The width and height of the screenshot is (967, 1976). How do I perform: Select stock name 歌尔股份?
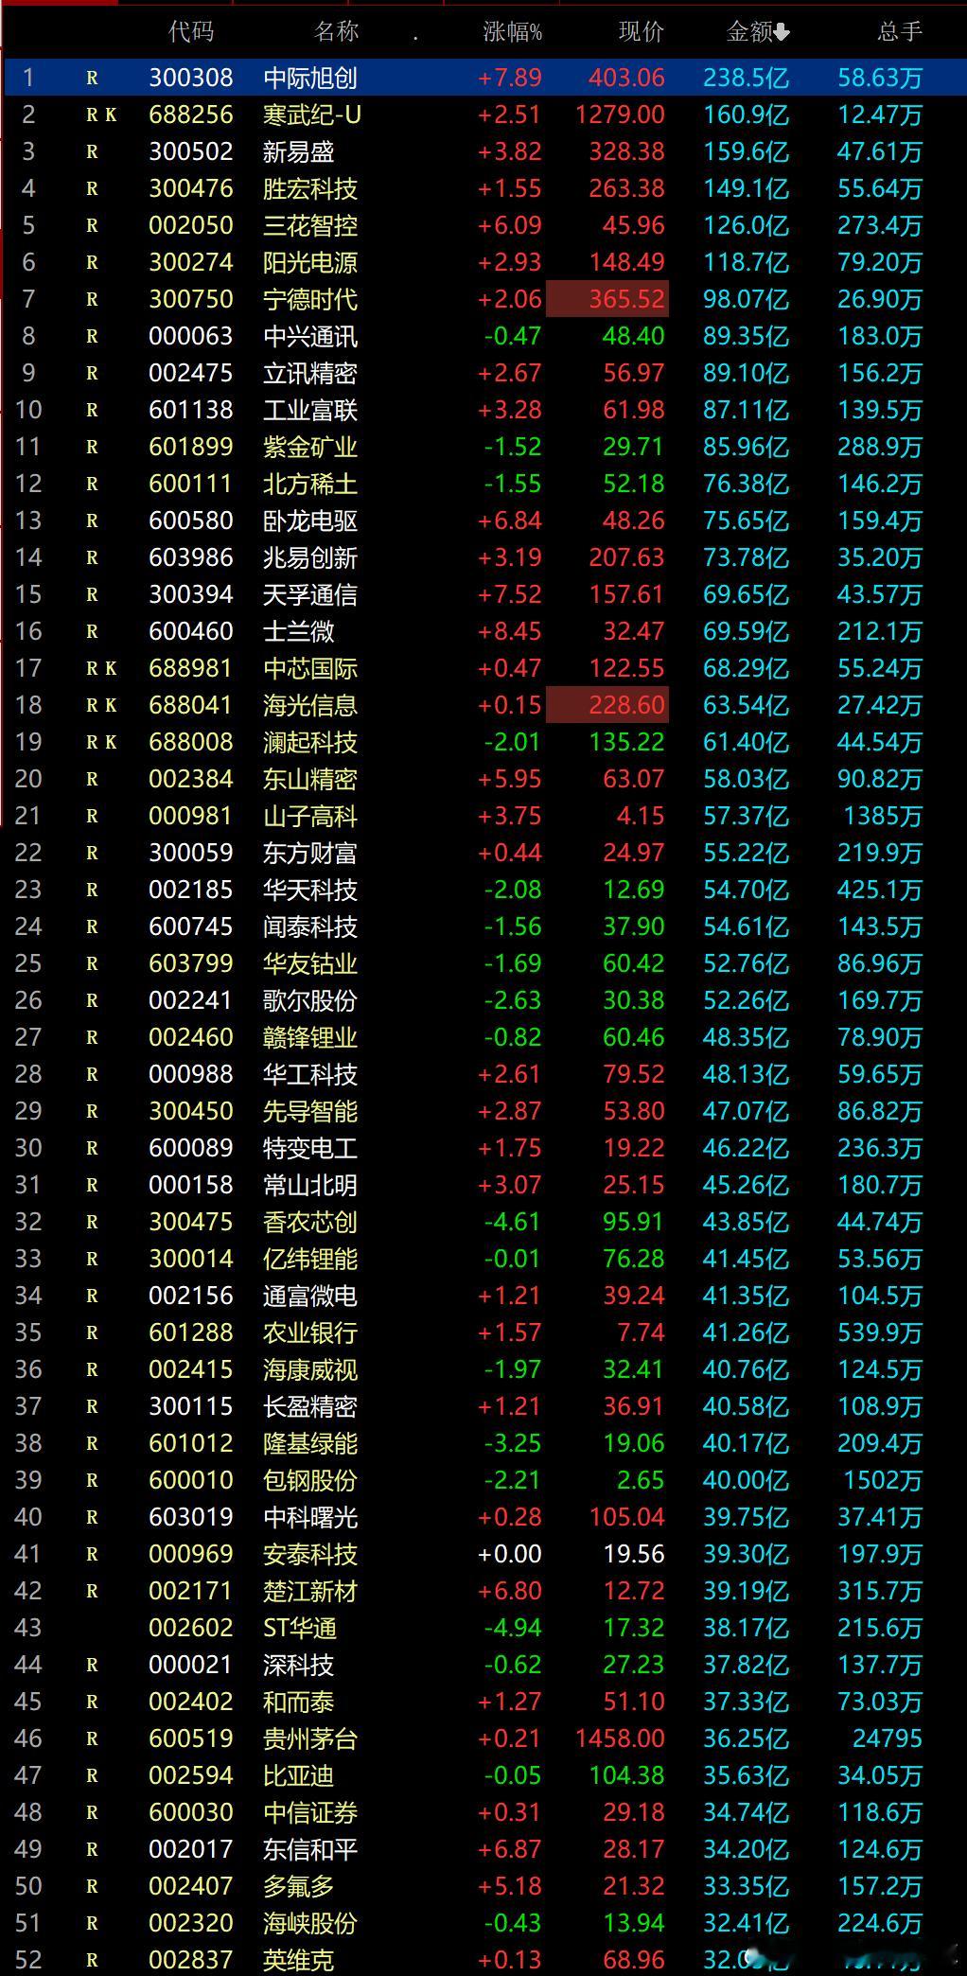pyautogui.click(x=310, y=1000)
